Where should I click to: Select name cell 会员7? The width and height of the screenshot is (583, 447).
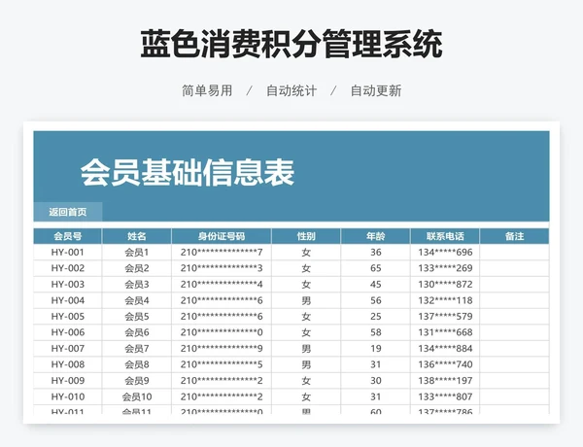click(137, 349)
